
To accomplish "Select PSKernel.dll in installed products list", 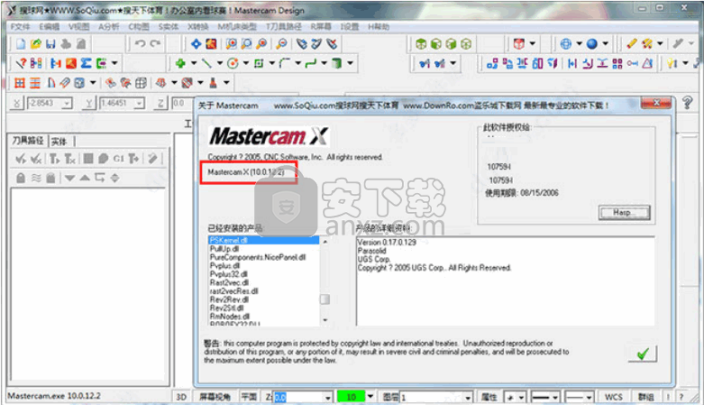I will [x=263, y=240].
